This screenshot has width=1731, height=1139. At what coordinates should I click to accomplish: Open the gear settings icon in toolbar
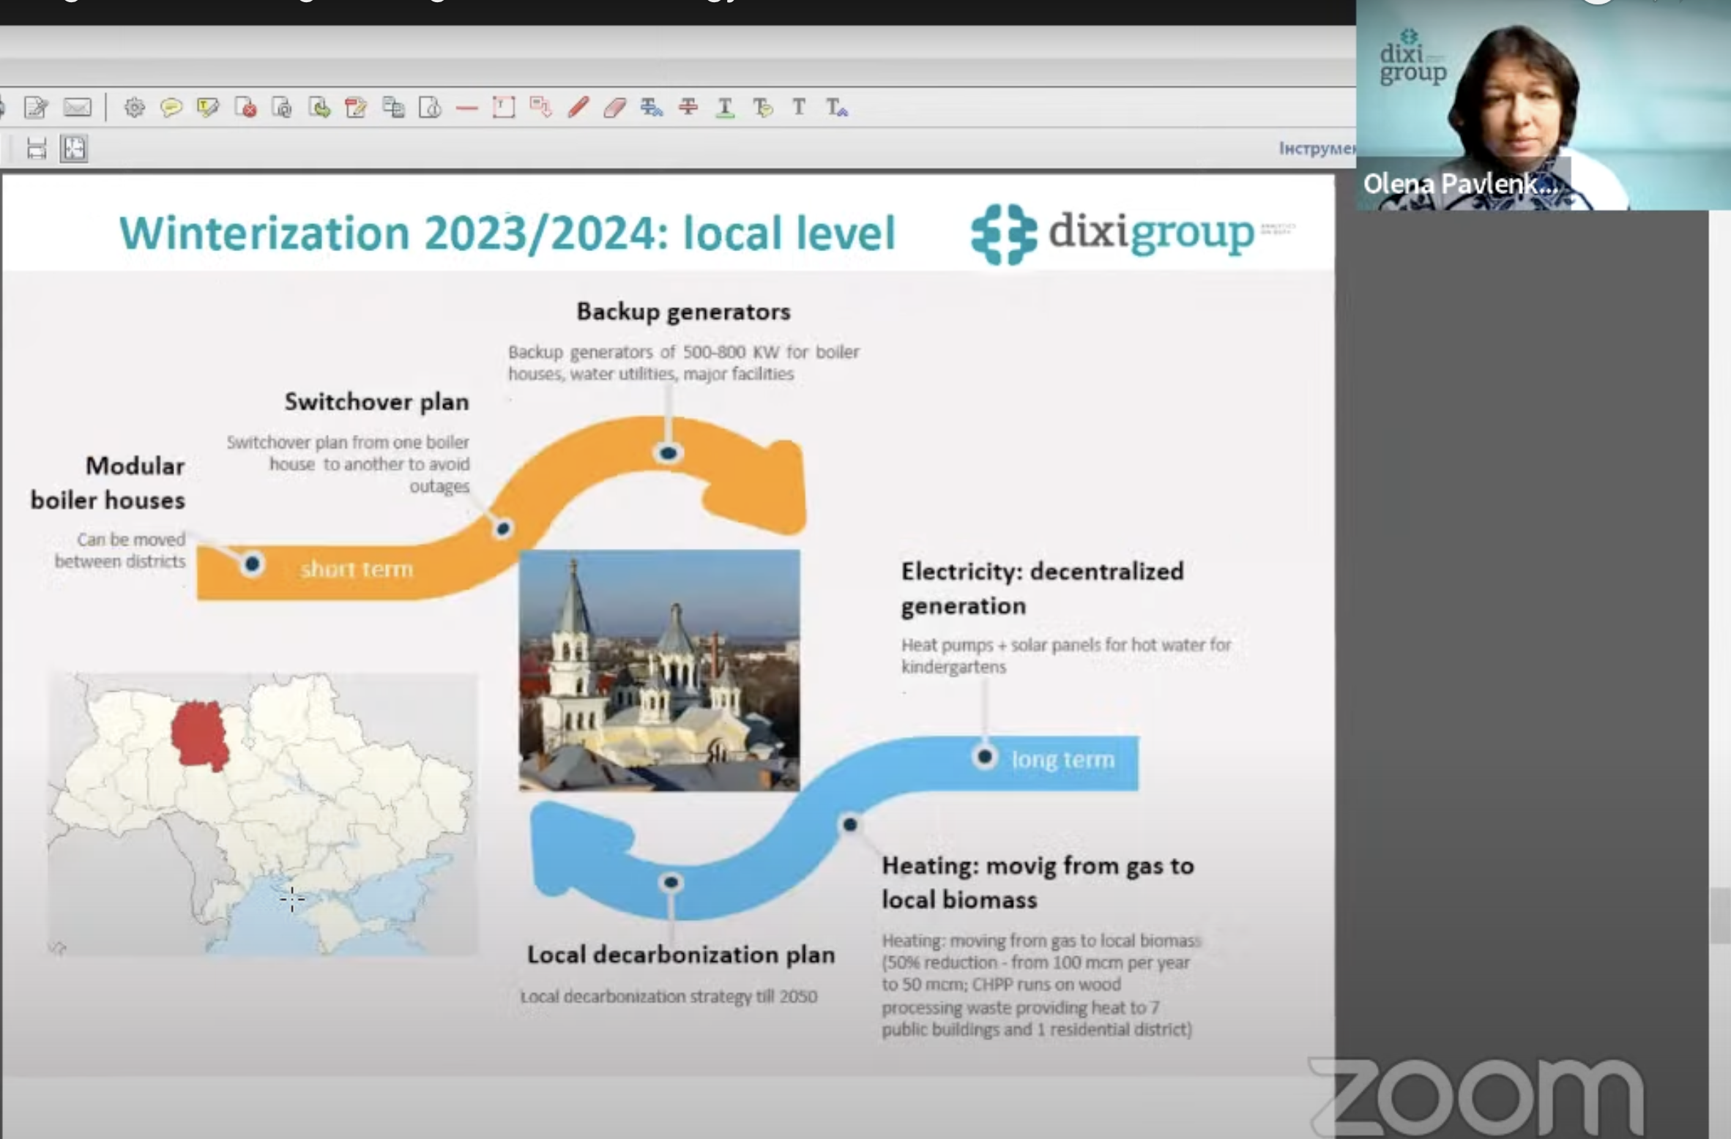tap(134, 108)
